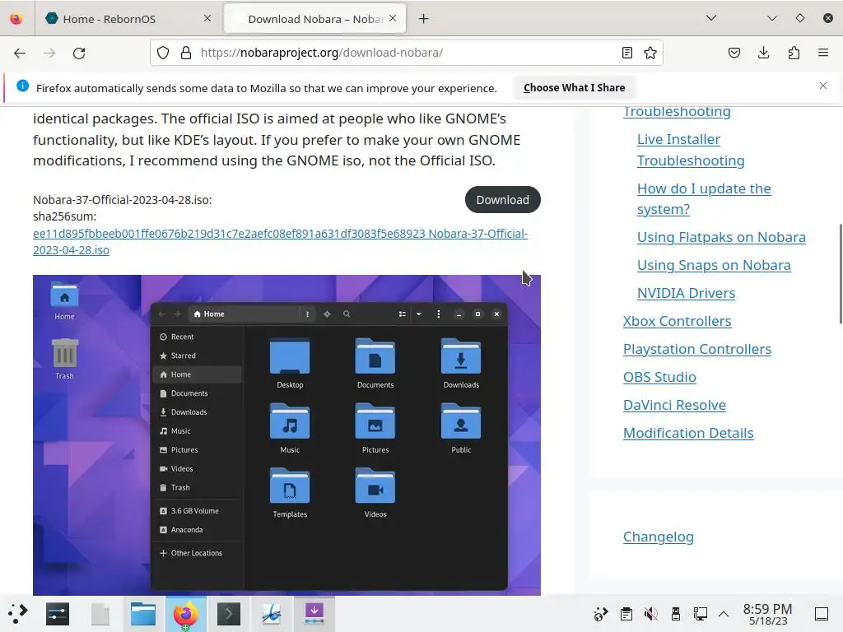Open the Playstation Controllers link
This screenshot has height=632, width=843.
tap(697, 349)
